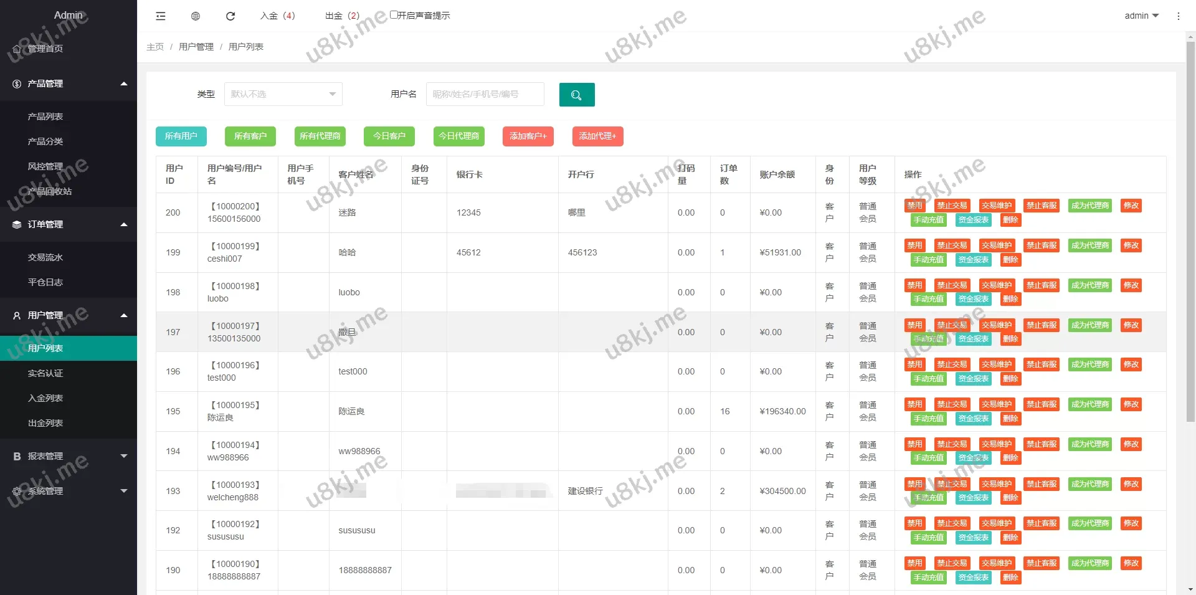Click the magnifier search button

576,95
